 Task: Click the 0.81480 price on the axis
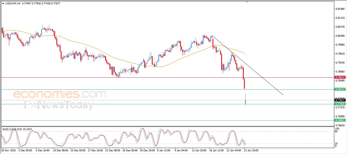(x=340, y=9)
